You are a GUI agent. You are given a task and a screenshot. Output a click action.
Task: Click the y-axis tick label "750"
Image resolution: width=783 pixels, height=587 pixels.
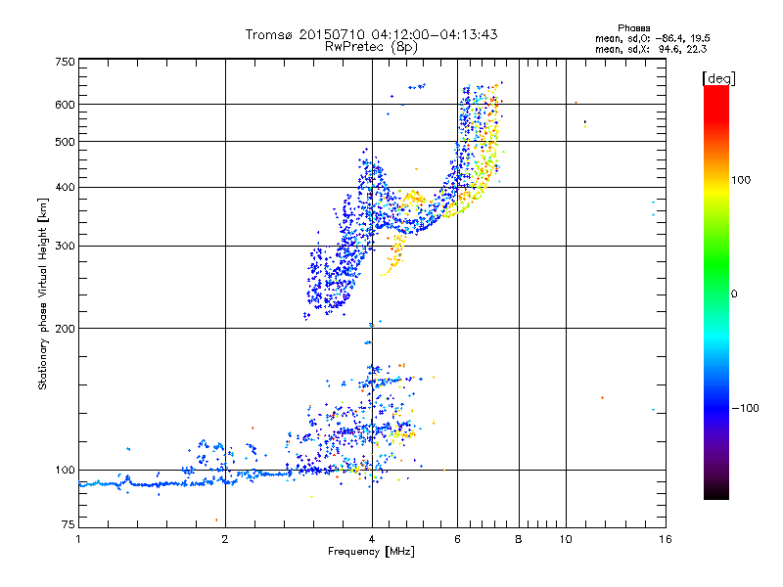pyautogui.click(x=65, y=62)
